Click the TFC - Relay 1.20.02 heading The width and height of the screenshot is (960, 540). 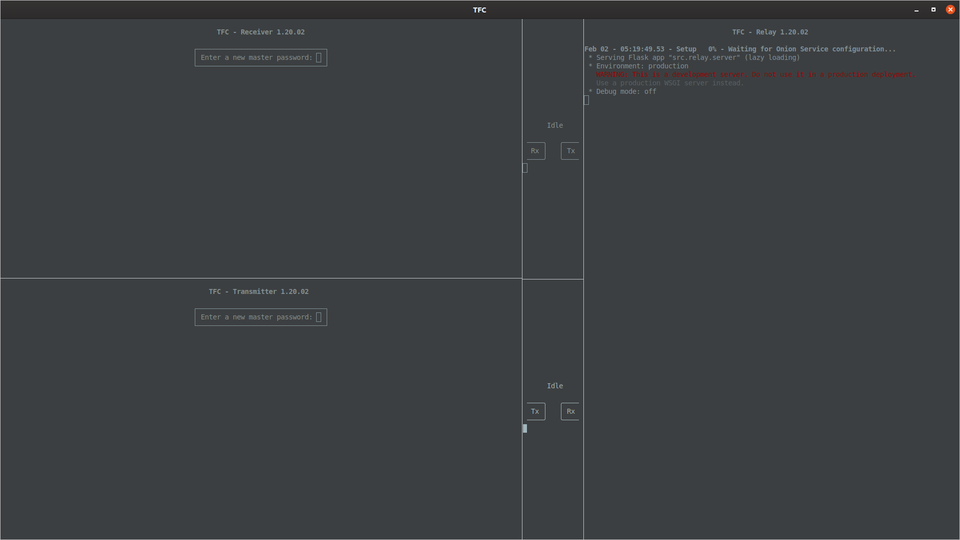click(x=770, y=32)
